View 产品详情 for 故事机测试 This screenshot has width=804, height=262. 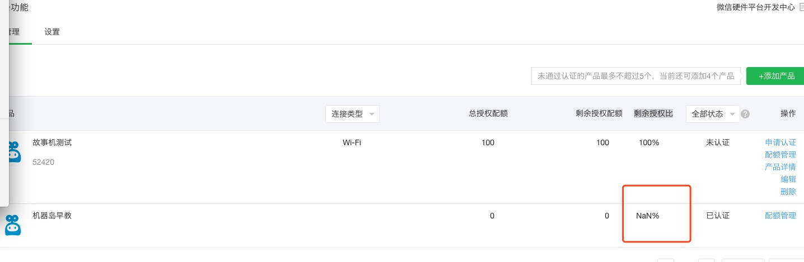[780, 167]
